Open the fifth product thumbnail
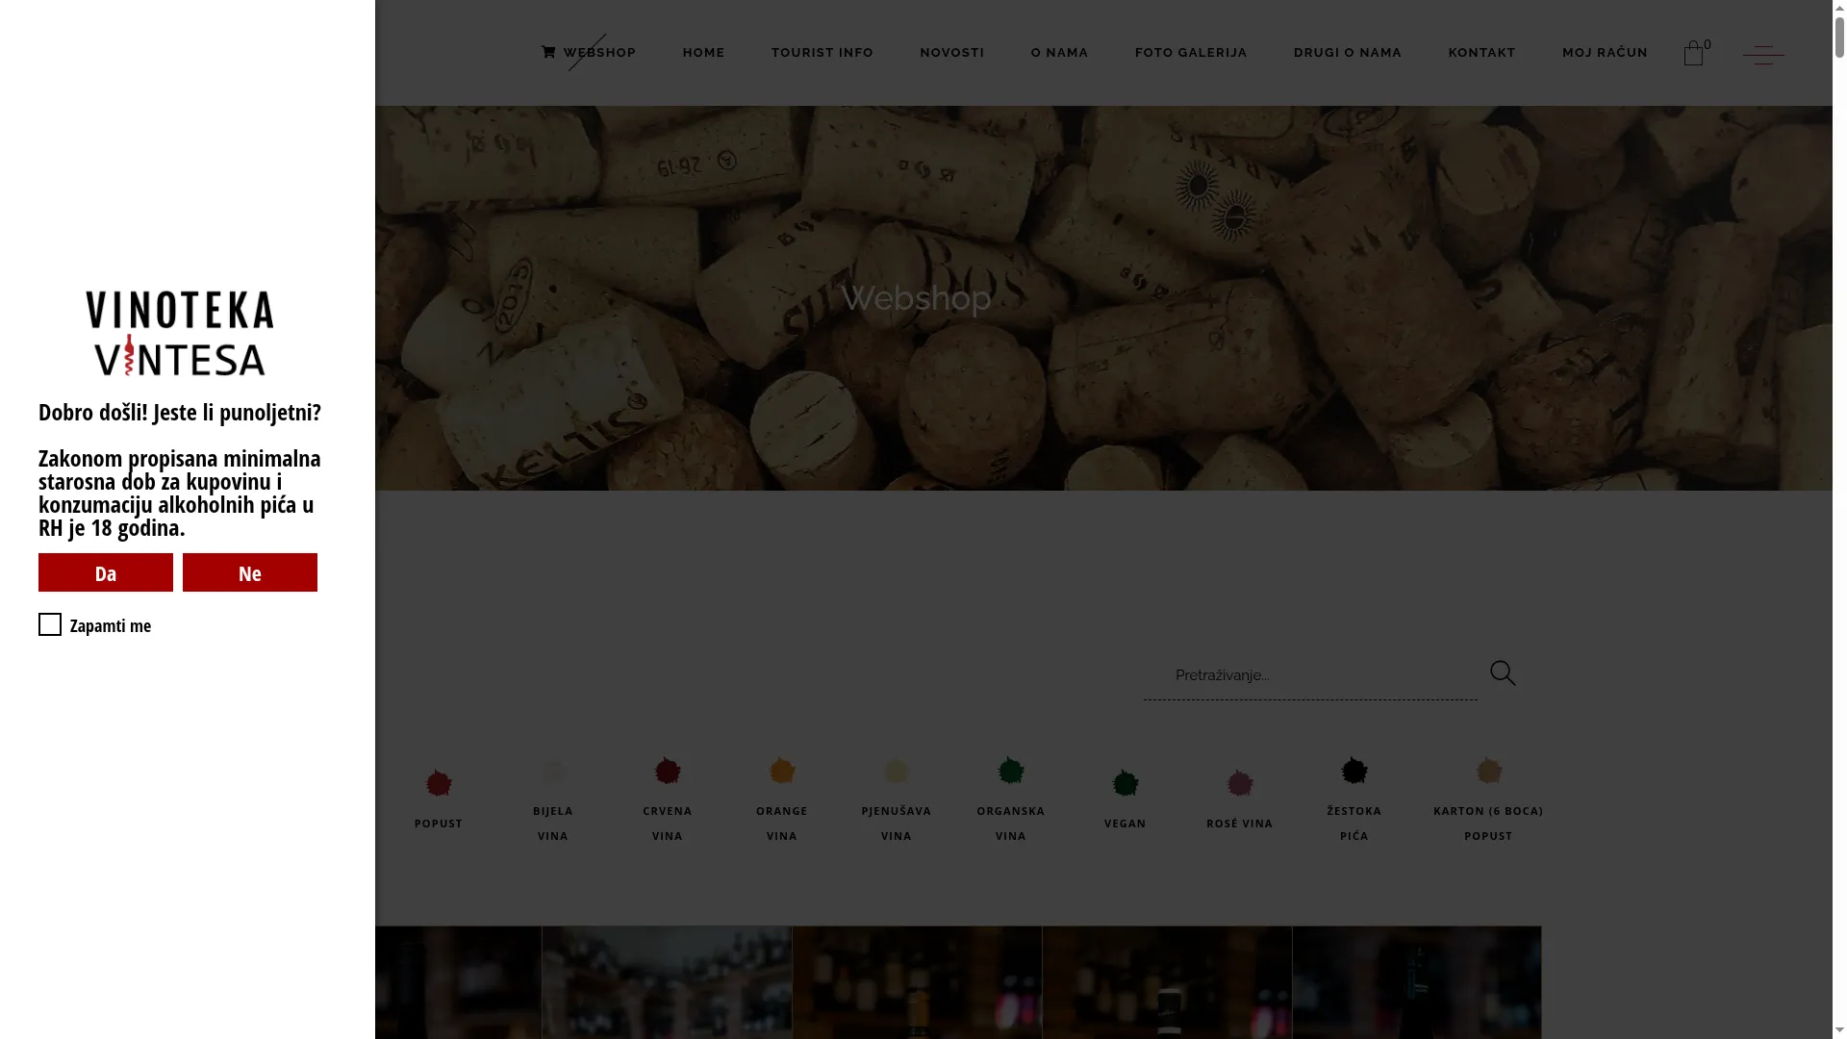The image size is (1847, 1039). 1417,982
